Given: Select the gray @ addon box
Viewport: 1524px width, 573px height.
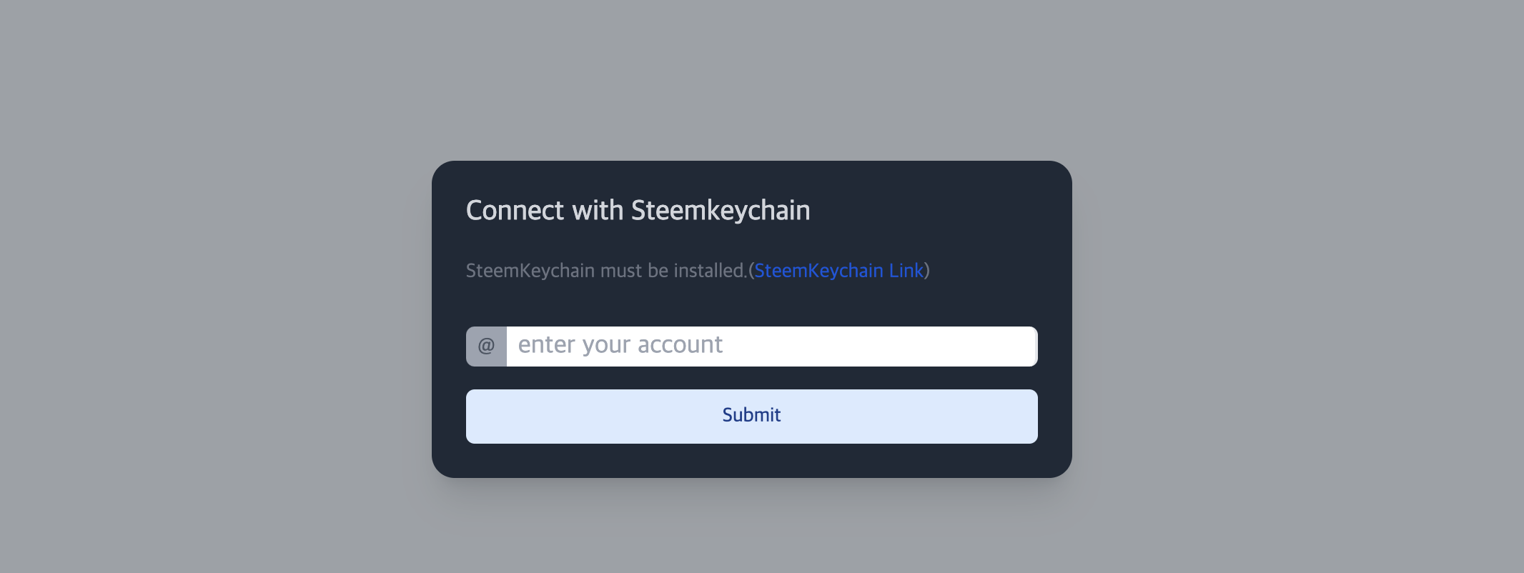Looking at the screenshot, I should pyautogui.click(x=487, y=347).
